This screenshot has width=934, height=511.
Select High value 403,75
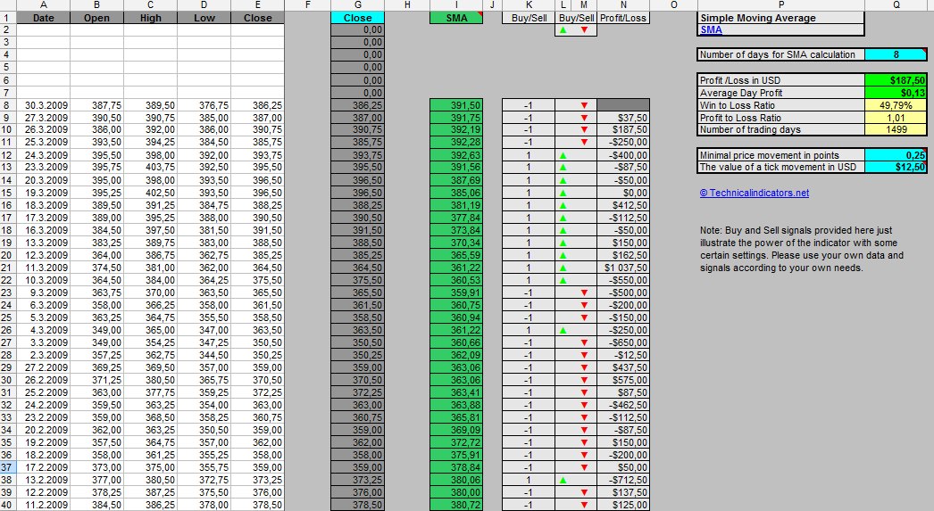(151, 167)
